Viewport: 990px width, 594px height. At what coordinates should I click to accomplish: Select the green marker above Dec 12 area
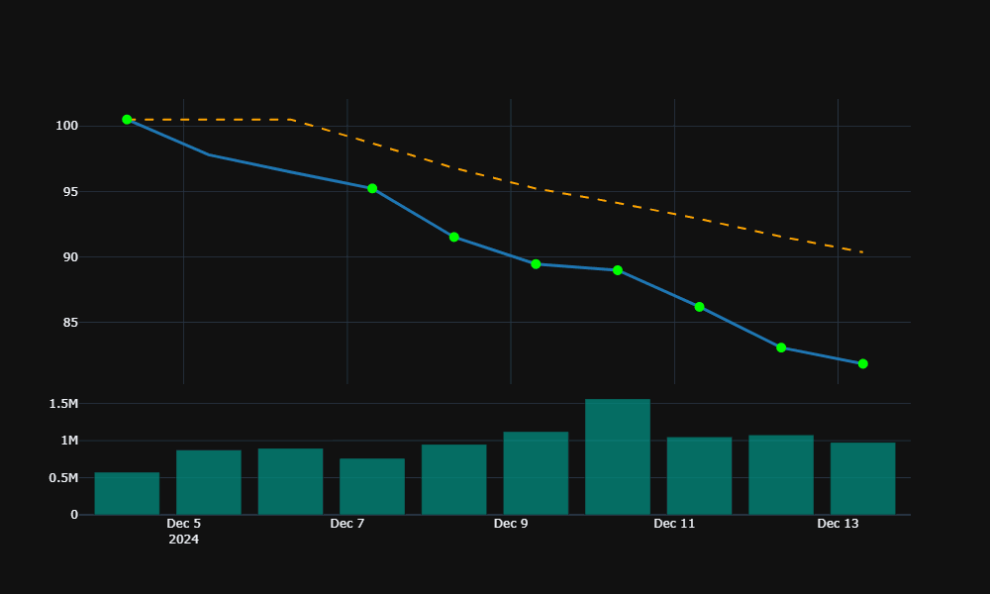point(780,347)
